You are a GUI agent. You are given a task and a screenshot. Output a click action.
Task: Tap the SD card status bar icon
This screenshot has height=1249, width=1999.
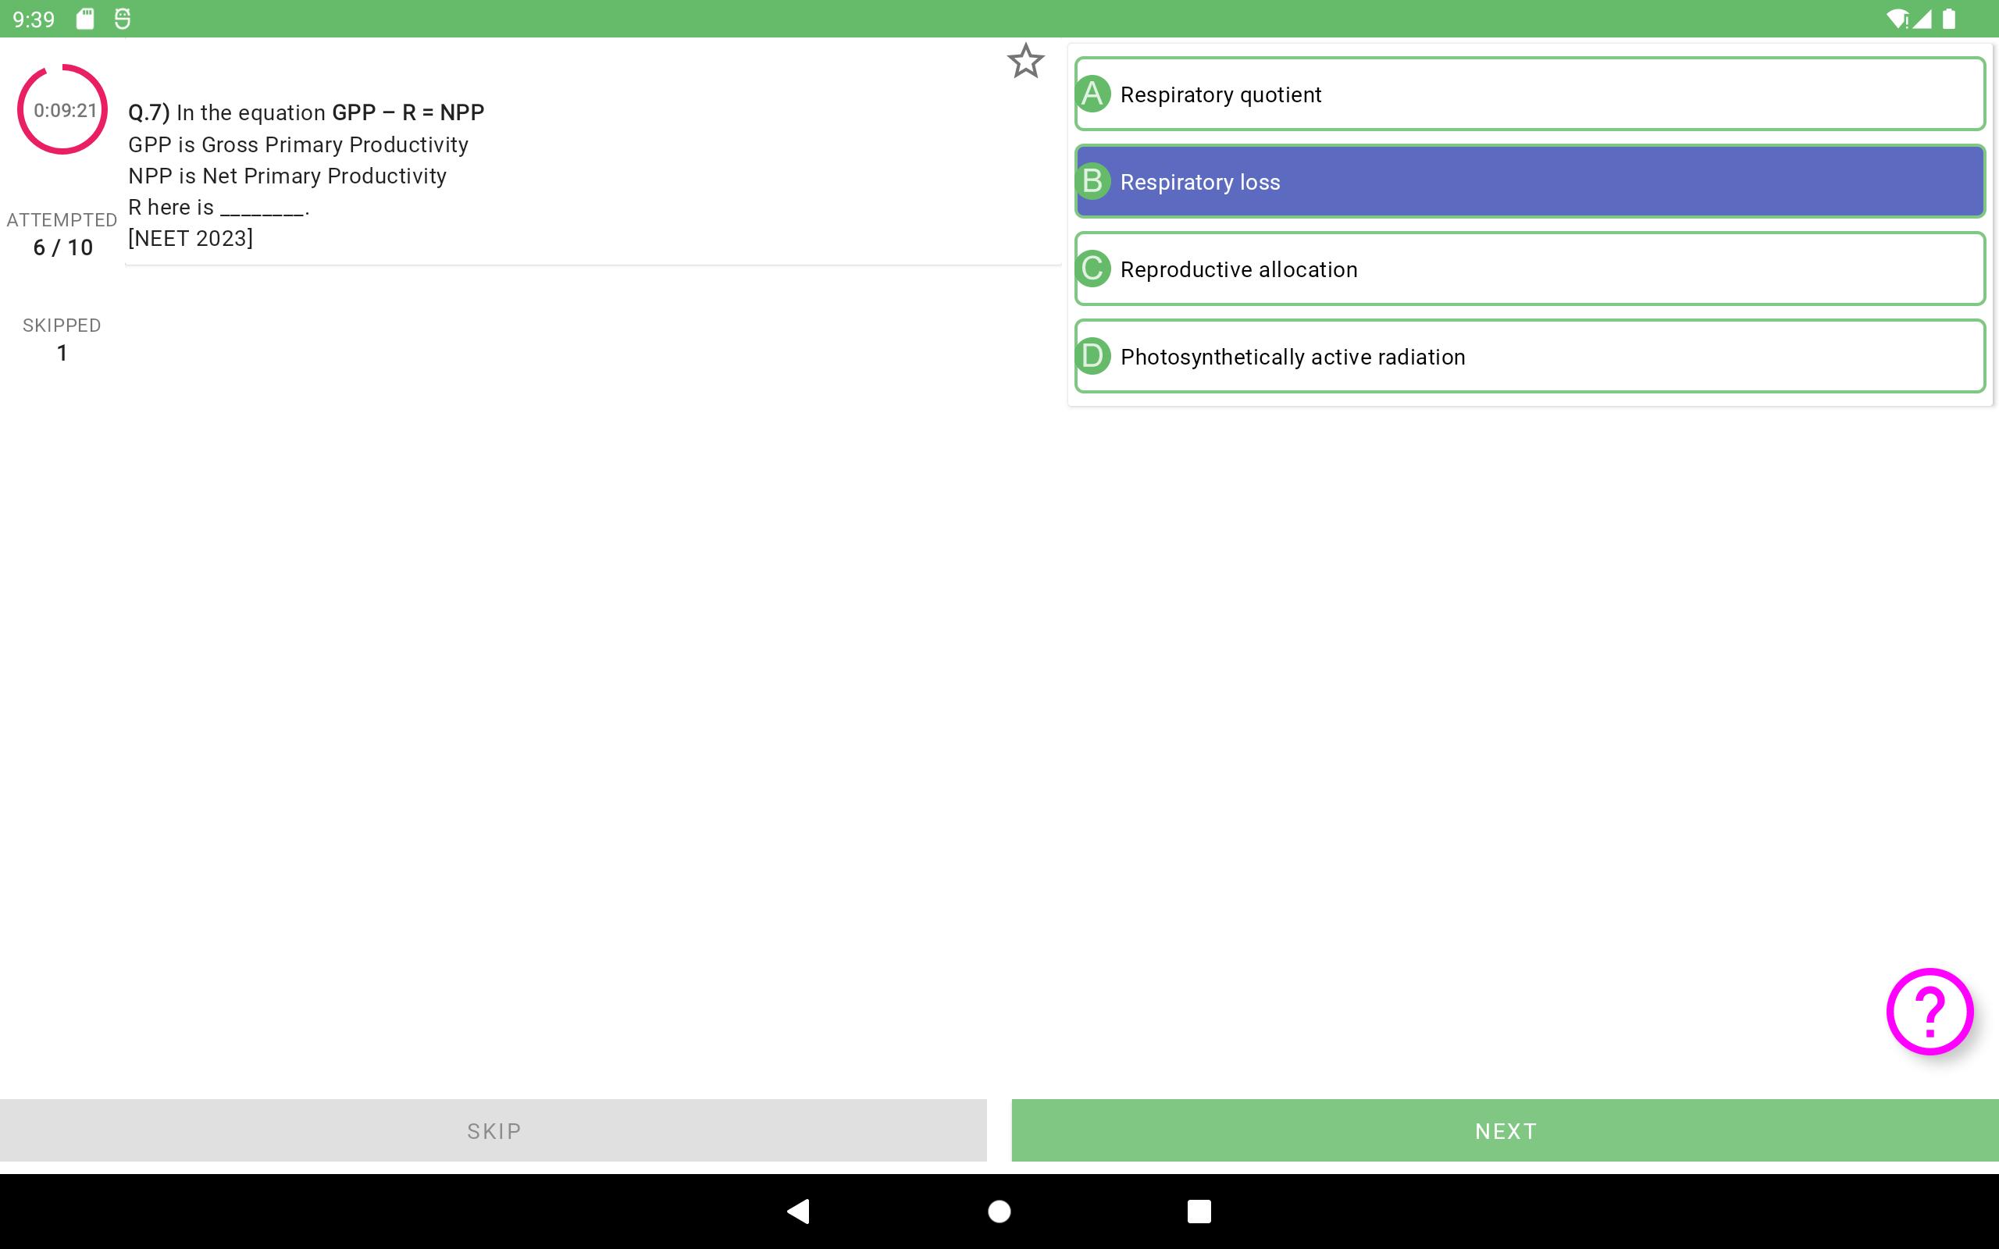[x=85, y=18]
